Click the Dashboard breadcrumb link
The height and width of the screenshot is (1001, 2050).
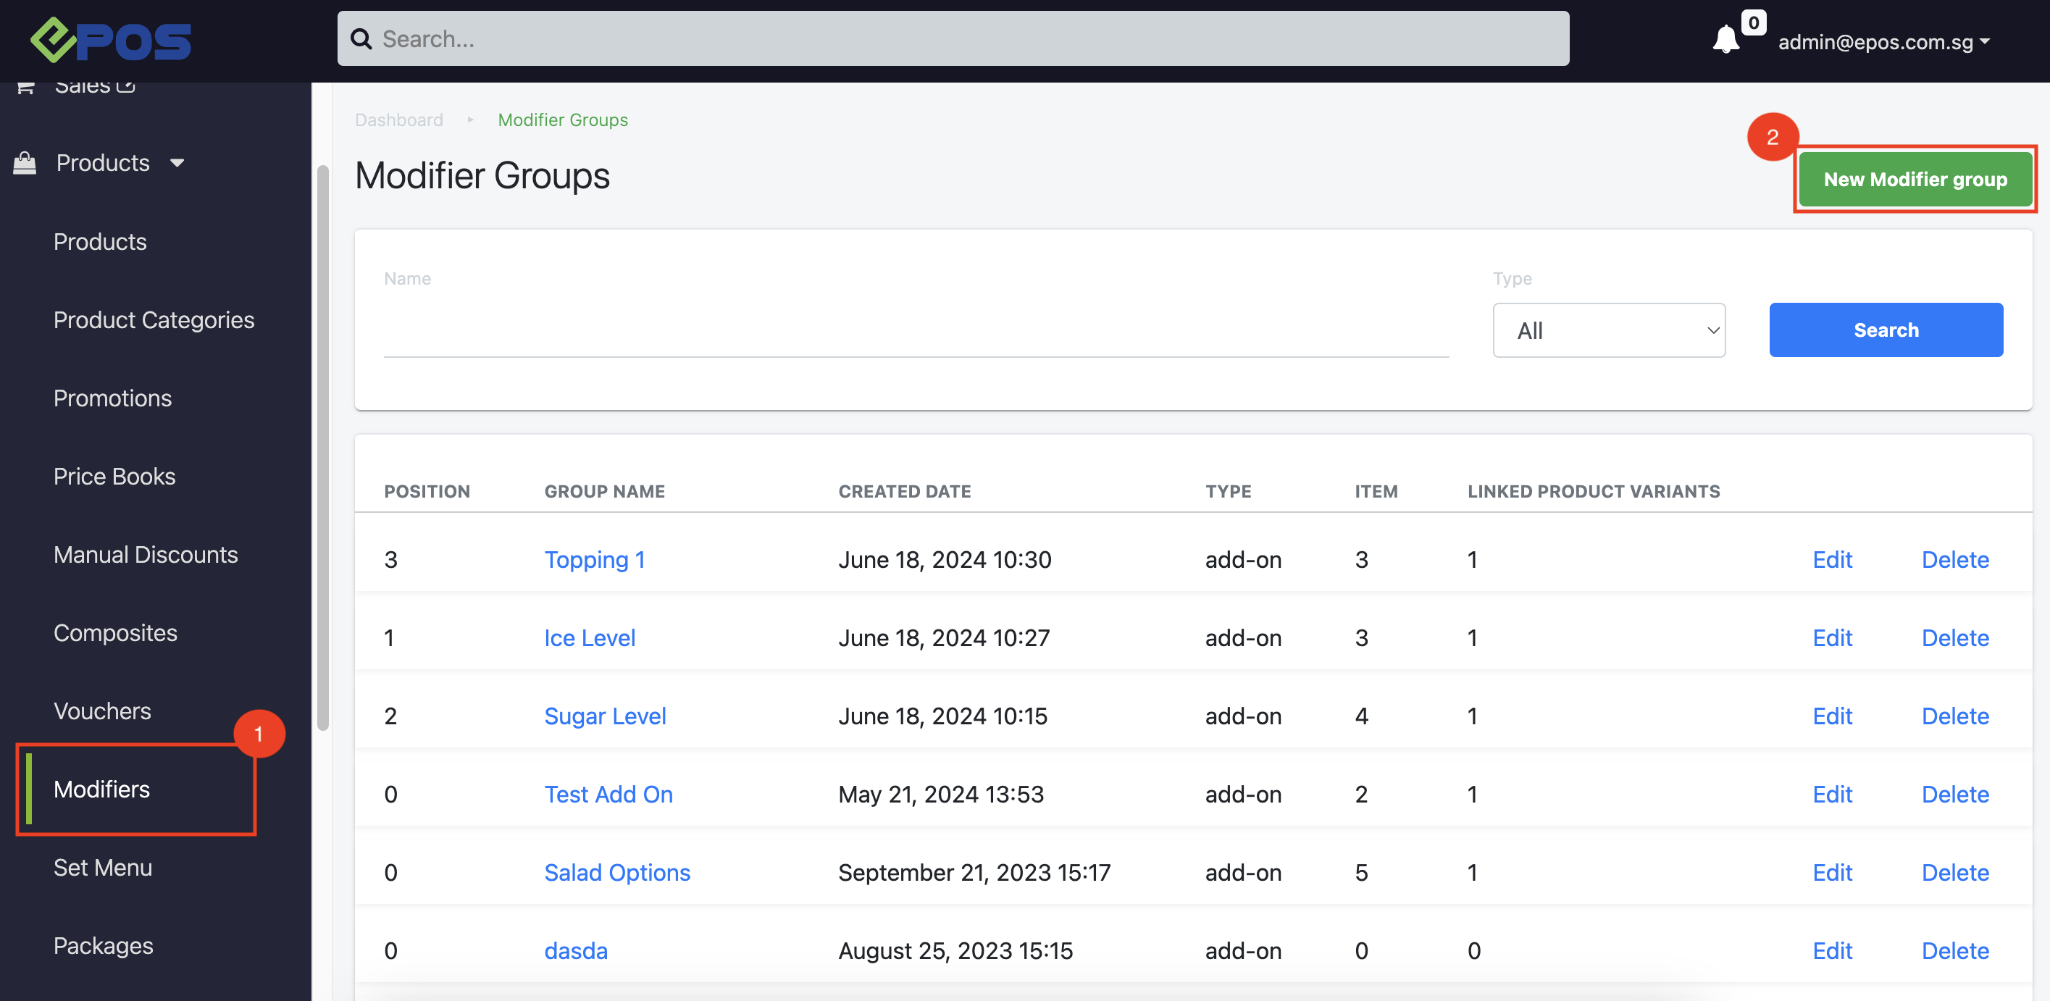[x=398, y=120]
